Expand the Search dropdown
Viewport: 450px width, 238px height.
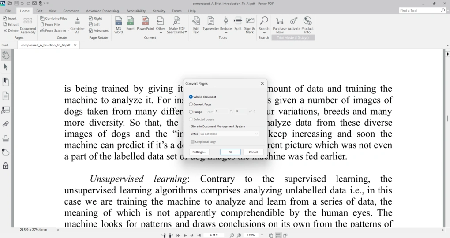[264, 33]
